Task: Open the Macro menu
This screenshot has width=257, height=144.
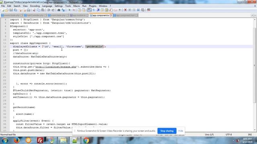Action: [x=76, y=6]
